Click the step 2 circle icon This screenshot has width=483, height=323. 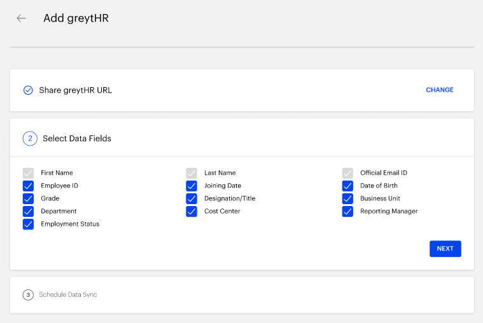(30, 139)
